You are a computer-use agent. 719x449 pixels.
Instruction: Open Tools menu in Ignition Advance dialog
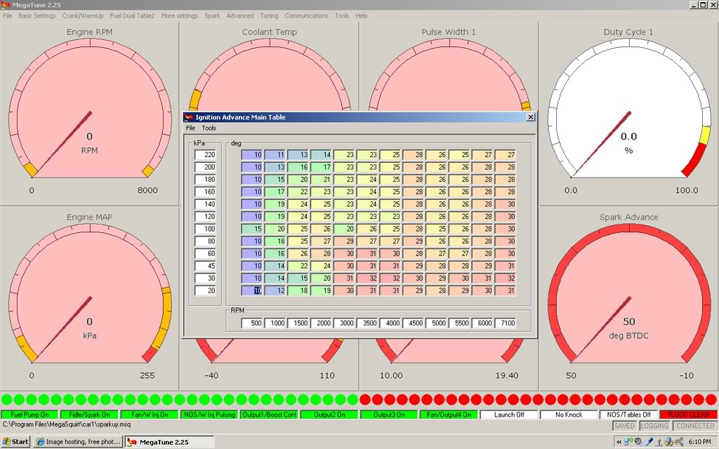[x=209, y=128]
